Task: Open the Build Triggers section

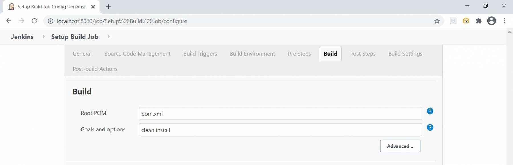Action: 200,54
